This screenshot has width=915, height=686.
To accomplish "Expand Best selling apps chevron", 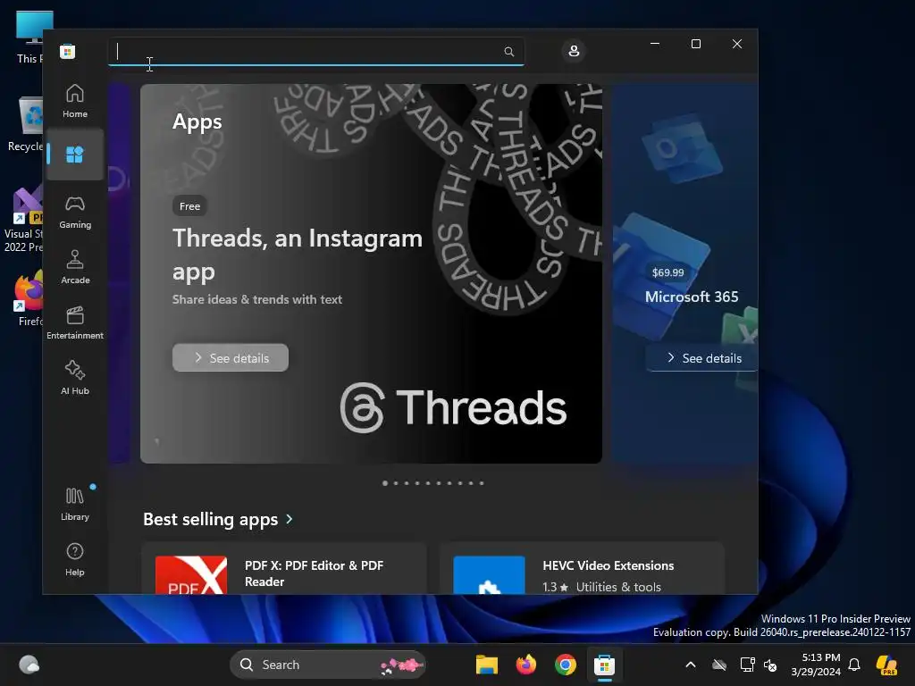I will [x=290, y=519].
